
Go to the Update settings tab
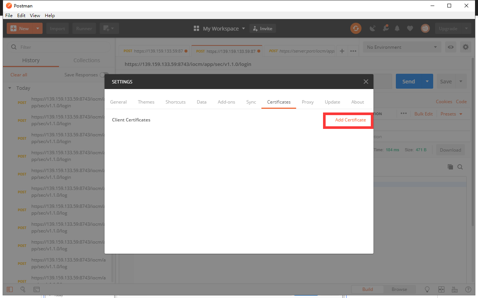(x=332, y=102)
